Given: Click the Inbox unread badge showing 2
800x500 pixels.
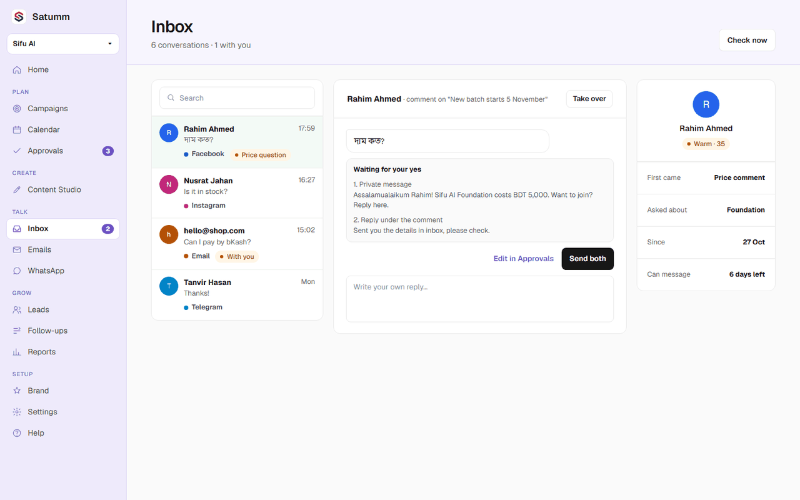Looking at the screenshot, I should point(108,229).
